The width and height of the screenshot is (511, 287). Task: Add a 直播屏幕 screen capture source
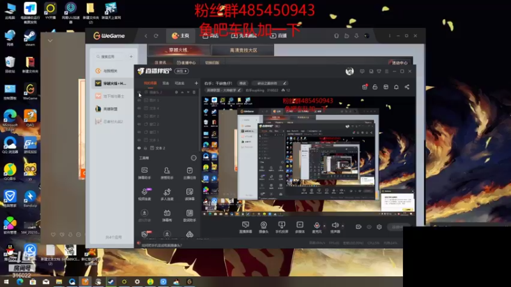pos(245,227)
